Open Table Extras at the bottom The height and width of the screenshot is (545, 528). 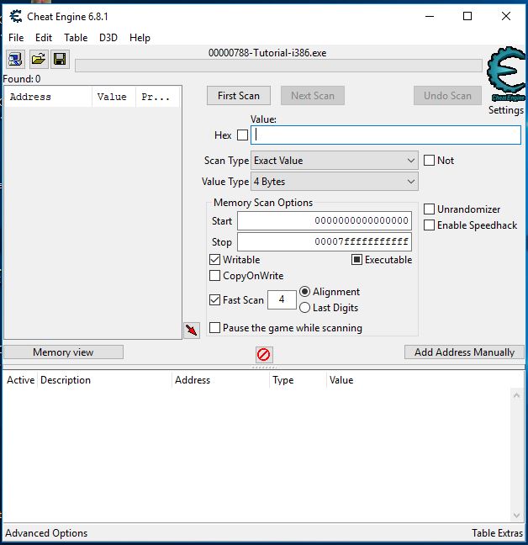(497, 533)
